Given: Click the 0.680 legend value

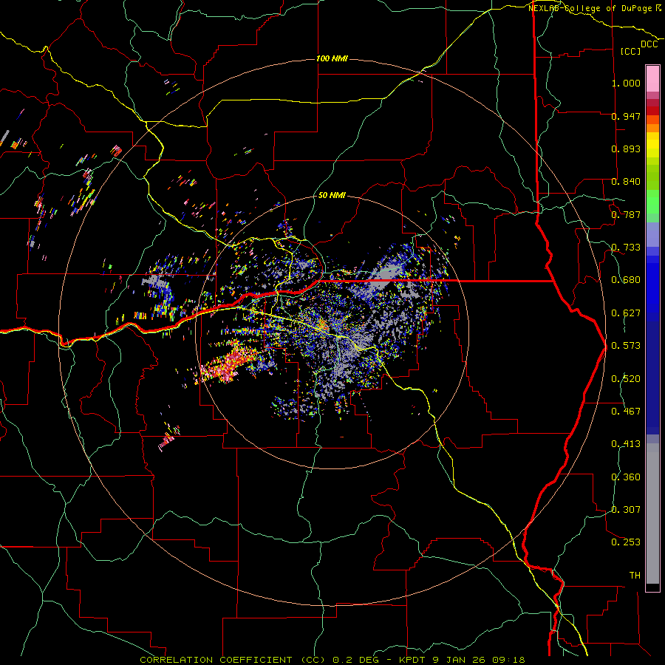Looking at the screenshot, I should tap(626, 280).
